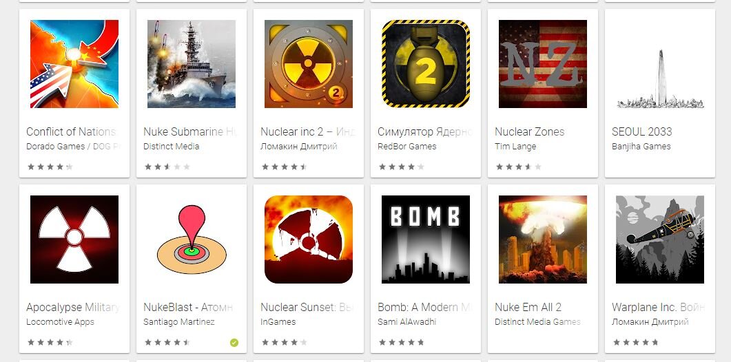Viewport: 731px width, 362px height.
Task: Open the Nuclear inc 2 radiation icon
Action: point(309,64)
